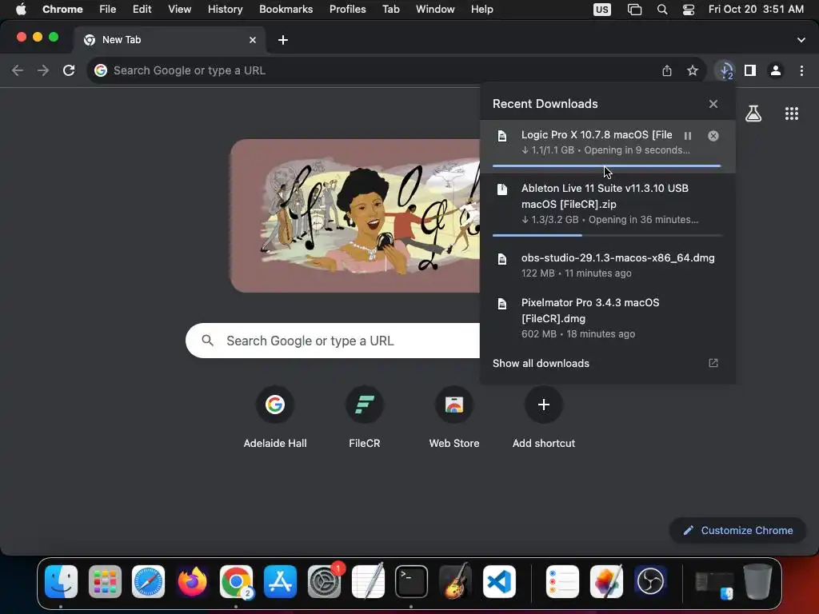The width and height of the screenshot is (819, 614).
Task: Open the Profiles menu
Action: point(347,10)
